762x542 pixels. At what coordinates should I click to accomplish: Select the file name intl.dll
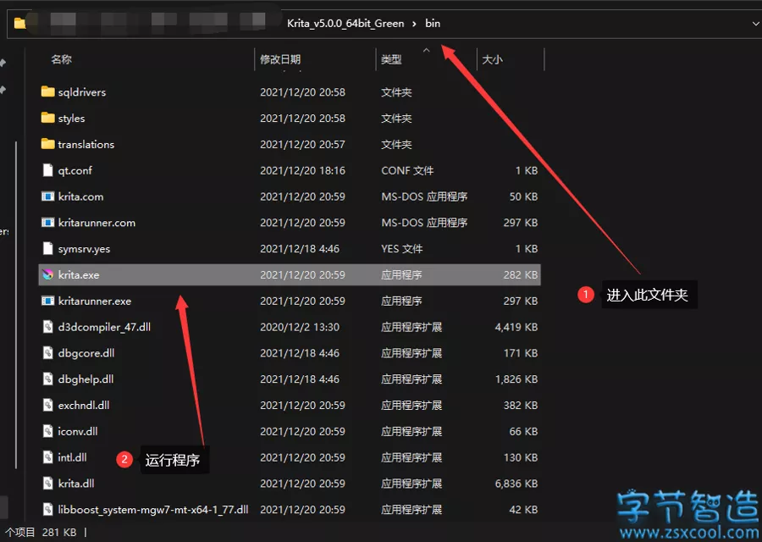73,457
